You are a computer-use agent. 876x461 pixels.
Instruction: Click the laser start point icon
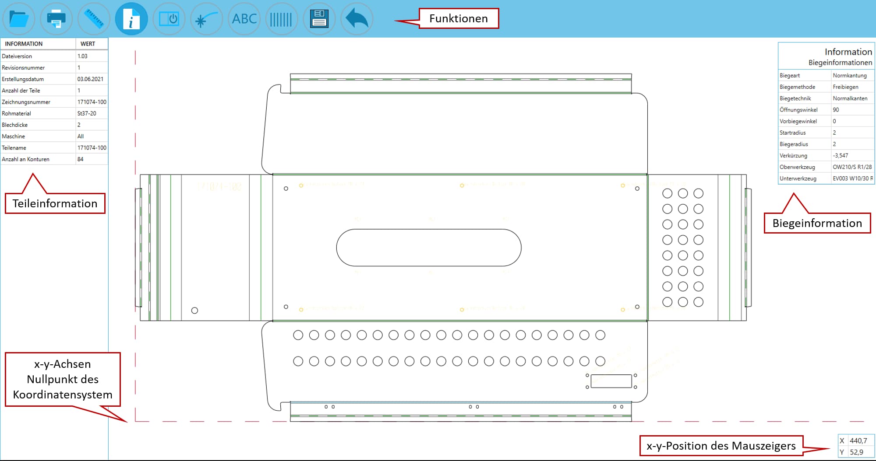point(207,19)
